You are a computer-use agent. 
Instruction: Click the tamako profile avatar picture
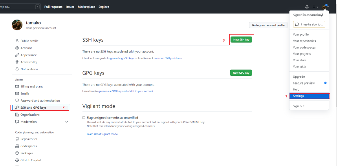click(17, 25)
